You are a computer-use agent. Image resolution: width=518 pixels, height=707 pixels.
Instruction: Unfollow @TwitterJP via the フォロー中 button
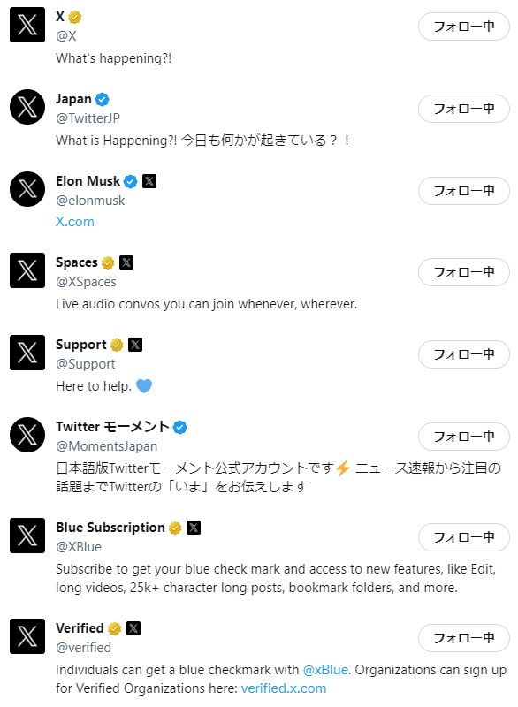tap(463, 108)
